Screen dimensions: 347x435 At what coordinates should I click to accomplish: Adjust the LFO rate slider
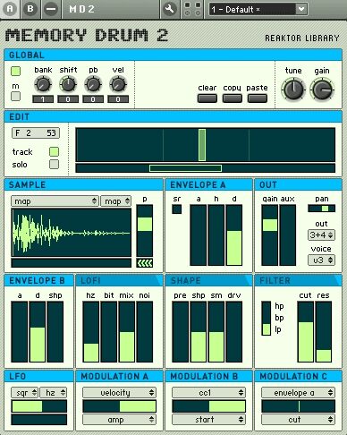(39, 406)
